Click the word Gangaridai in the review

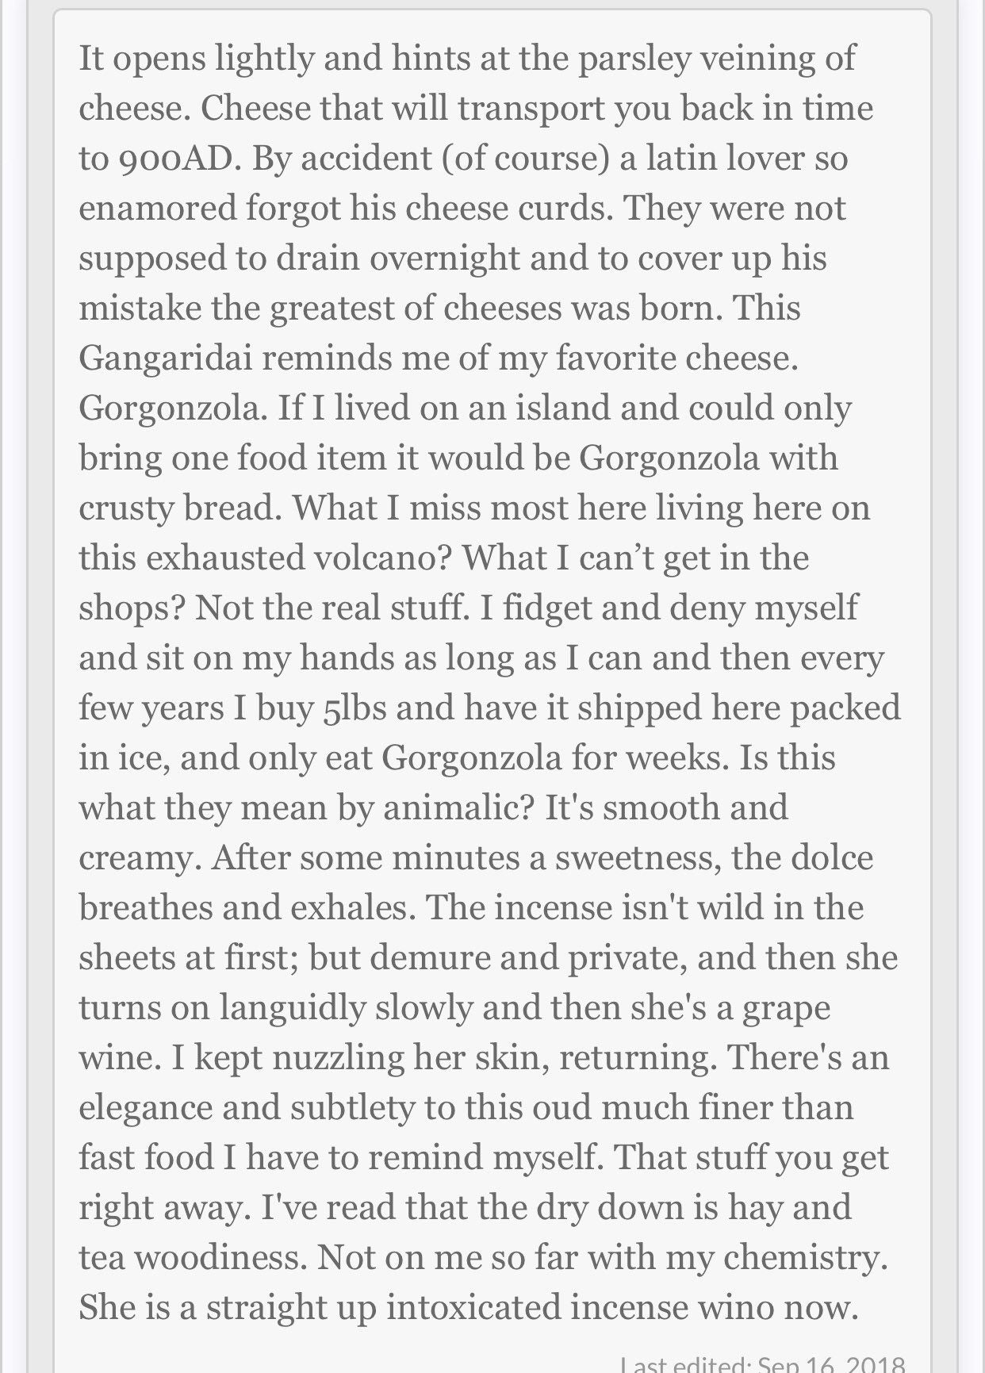165,358
